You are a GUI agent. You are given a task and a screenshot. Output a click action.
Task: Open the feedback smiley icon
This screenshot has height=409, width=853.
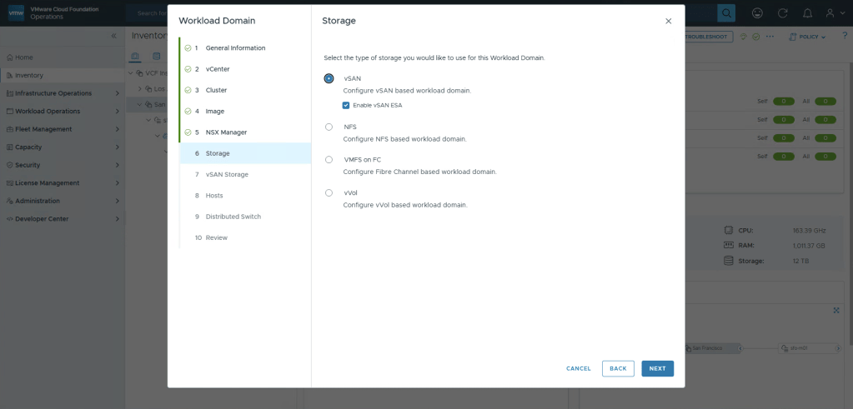(x=757, y=13)
